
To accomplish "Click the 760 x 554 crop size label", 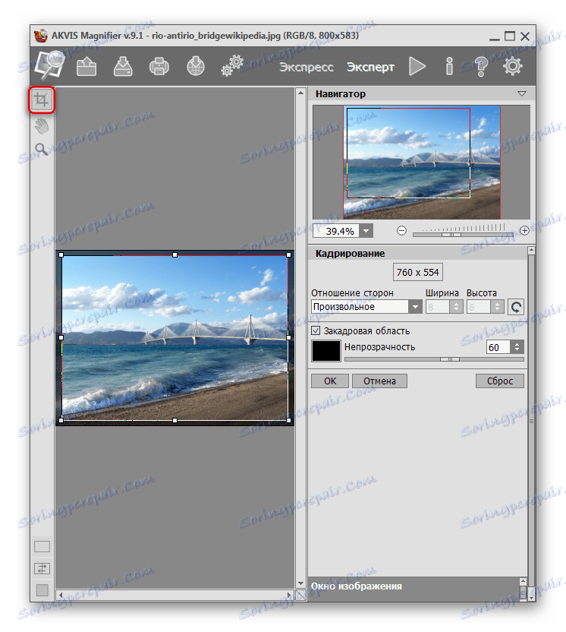I will coord(418,273).
